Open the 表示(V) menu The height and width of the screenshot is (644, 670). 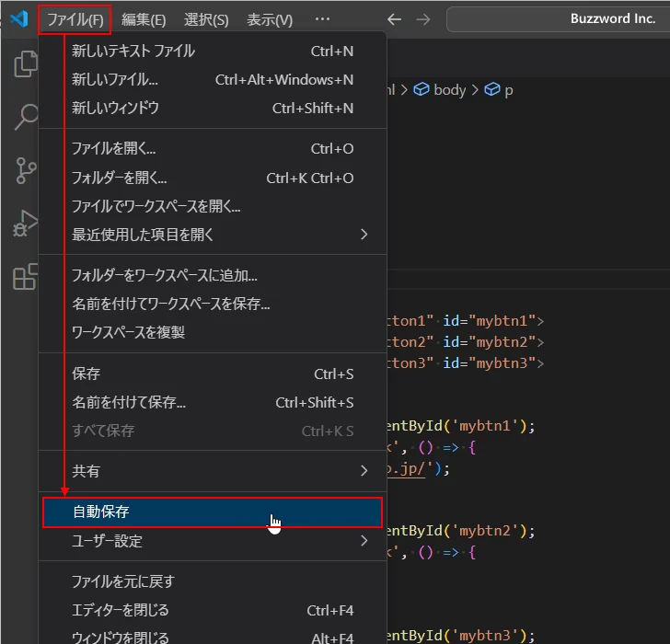click(270, 19)
